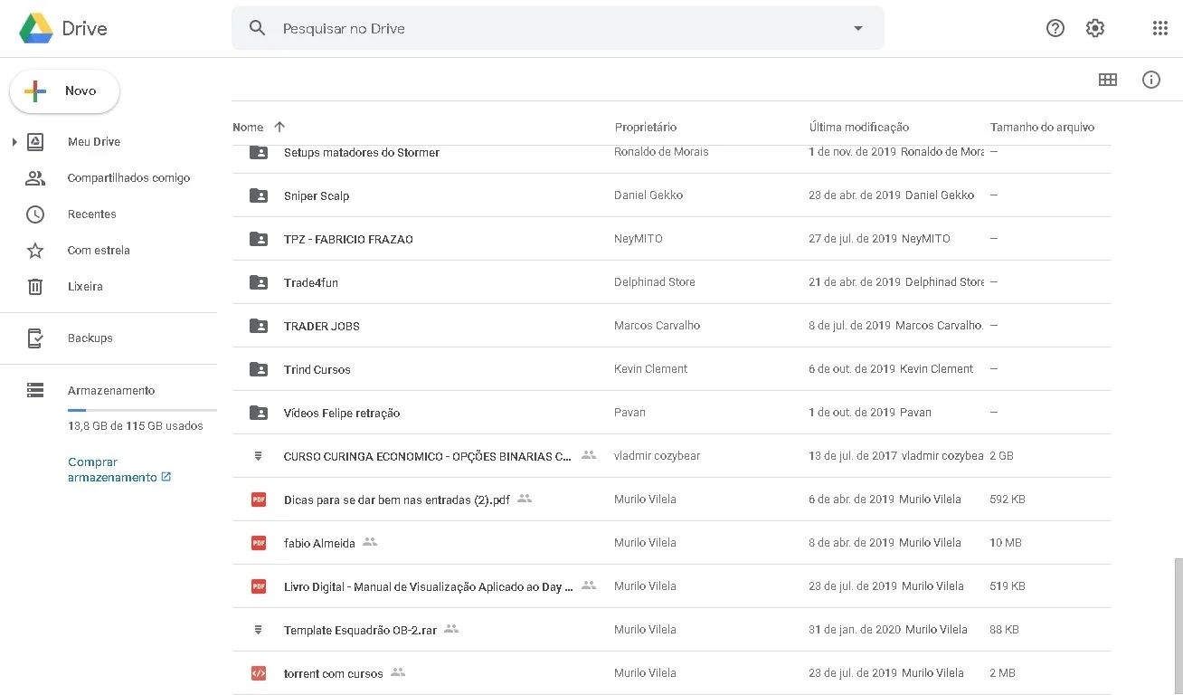Expand the Meu Drive tree arrow

coord(14,142)
